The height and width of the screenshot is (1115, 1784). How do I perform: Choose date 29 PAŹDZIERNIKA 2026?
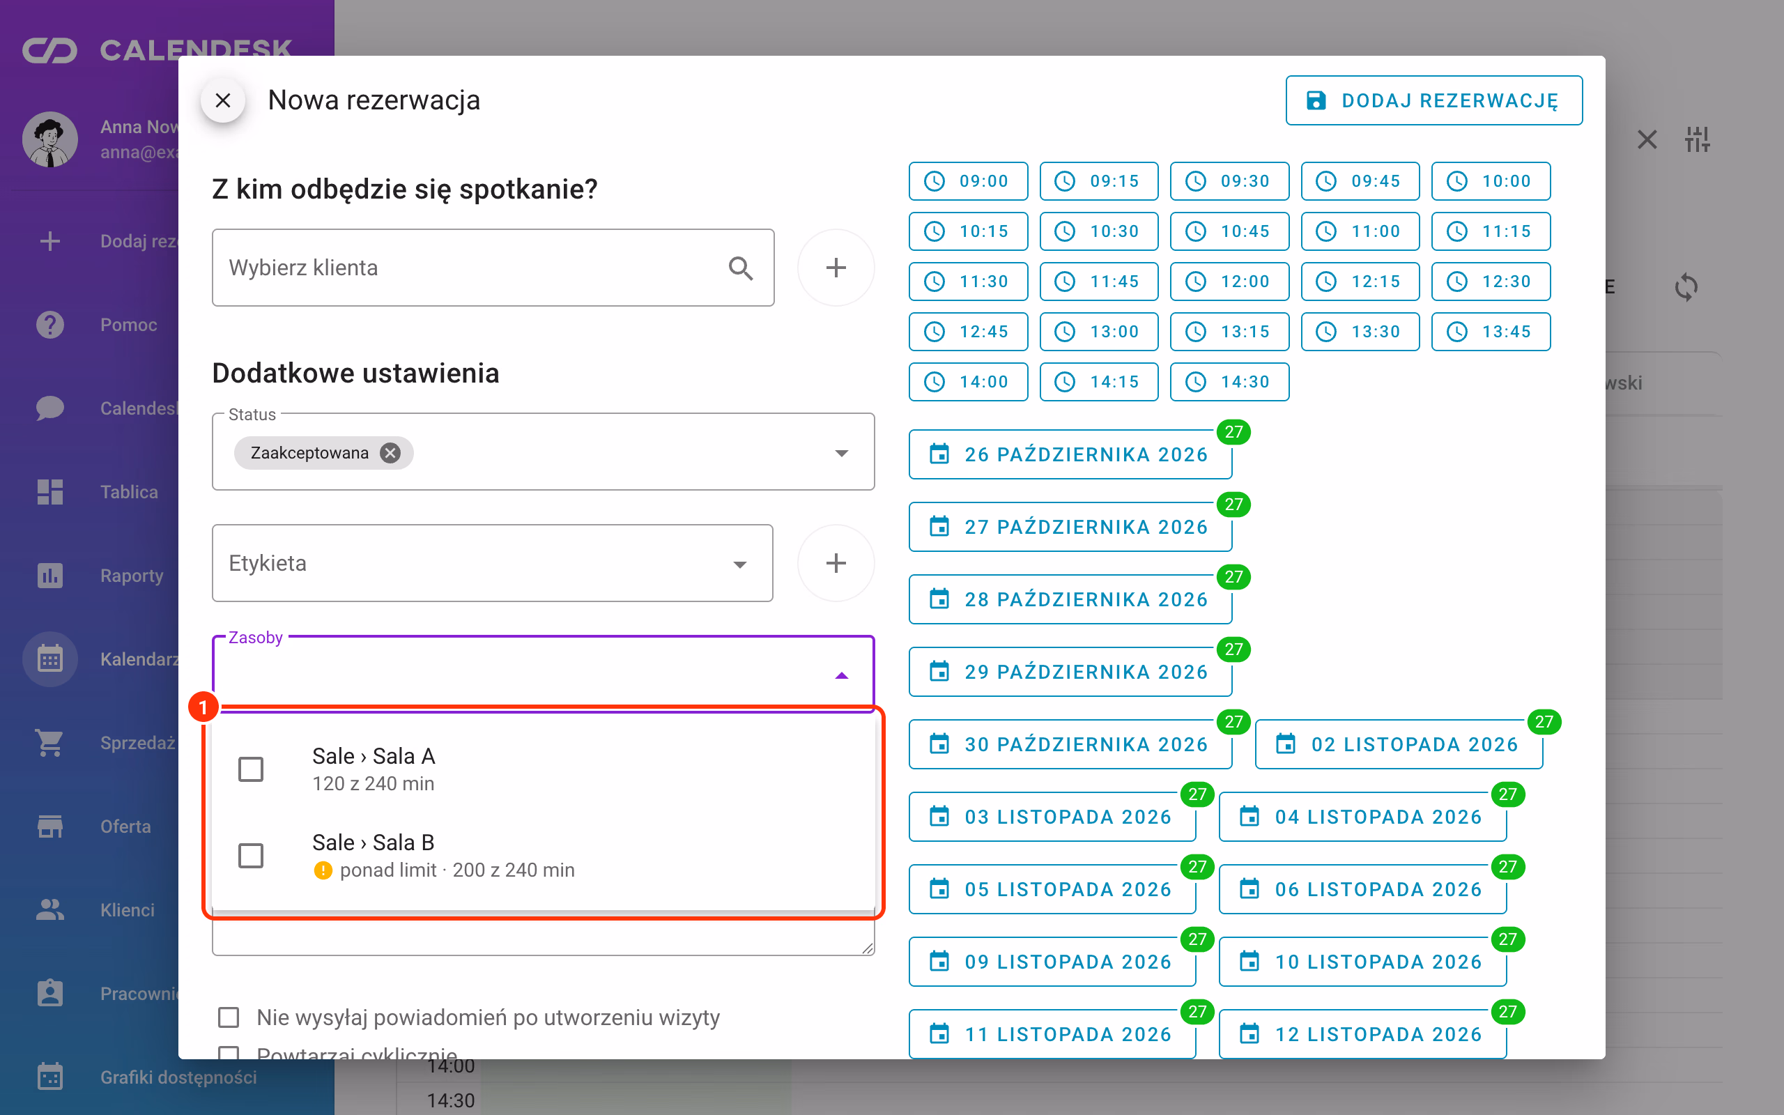coord(1070,672)
